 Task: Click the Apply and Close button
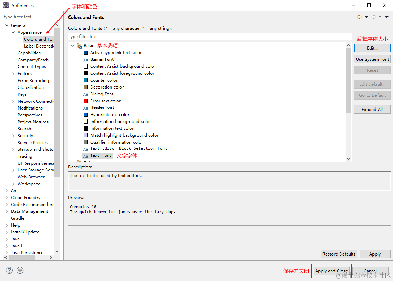pyautogui.click(x=331, y=271)
